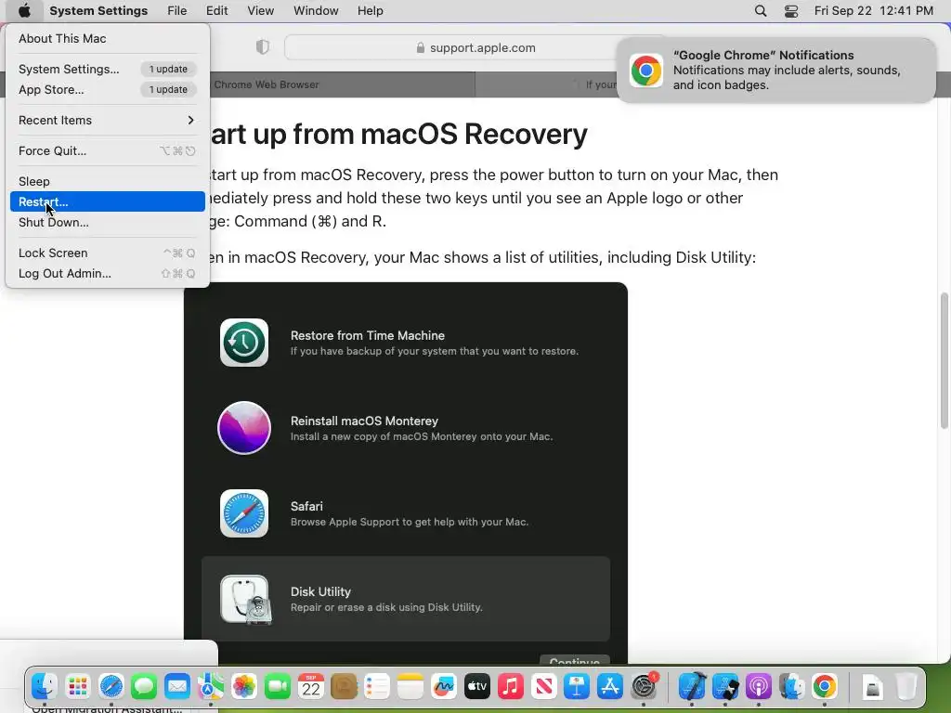Open App Store from the Dock
The width and height of the screenshot is (951, 713).
(609, 686)
